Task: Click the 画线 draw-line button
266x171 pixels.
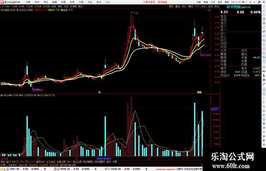Action: point(191,6)
